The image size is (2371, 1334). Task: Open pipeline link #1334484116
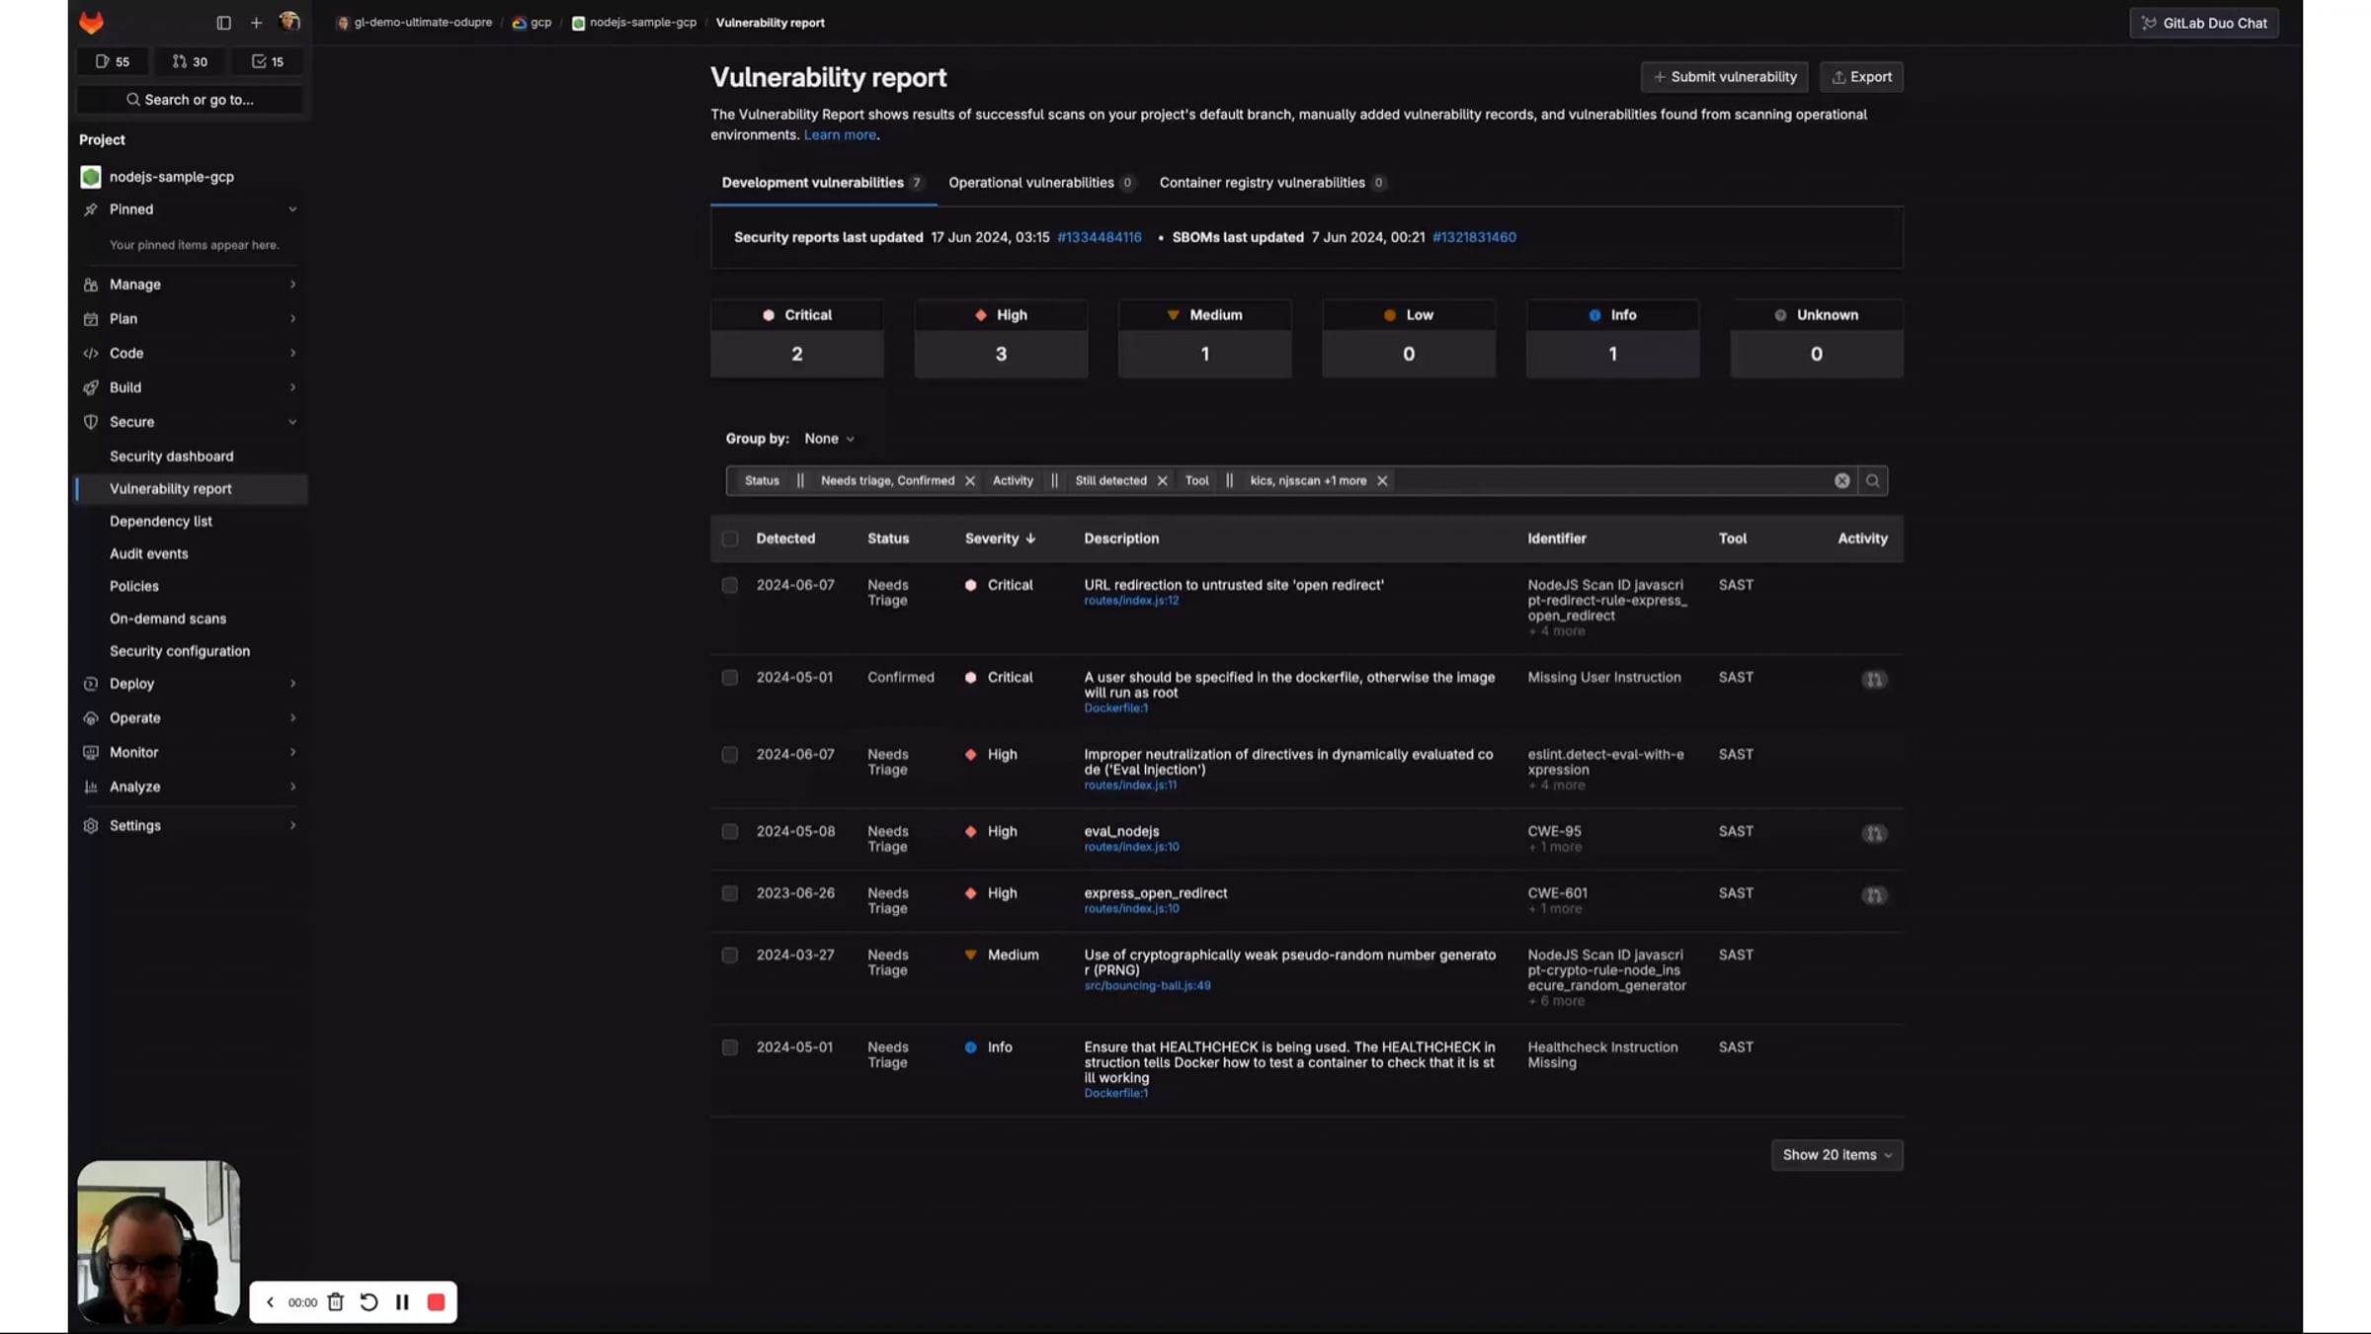[x=1099, y=237]
